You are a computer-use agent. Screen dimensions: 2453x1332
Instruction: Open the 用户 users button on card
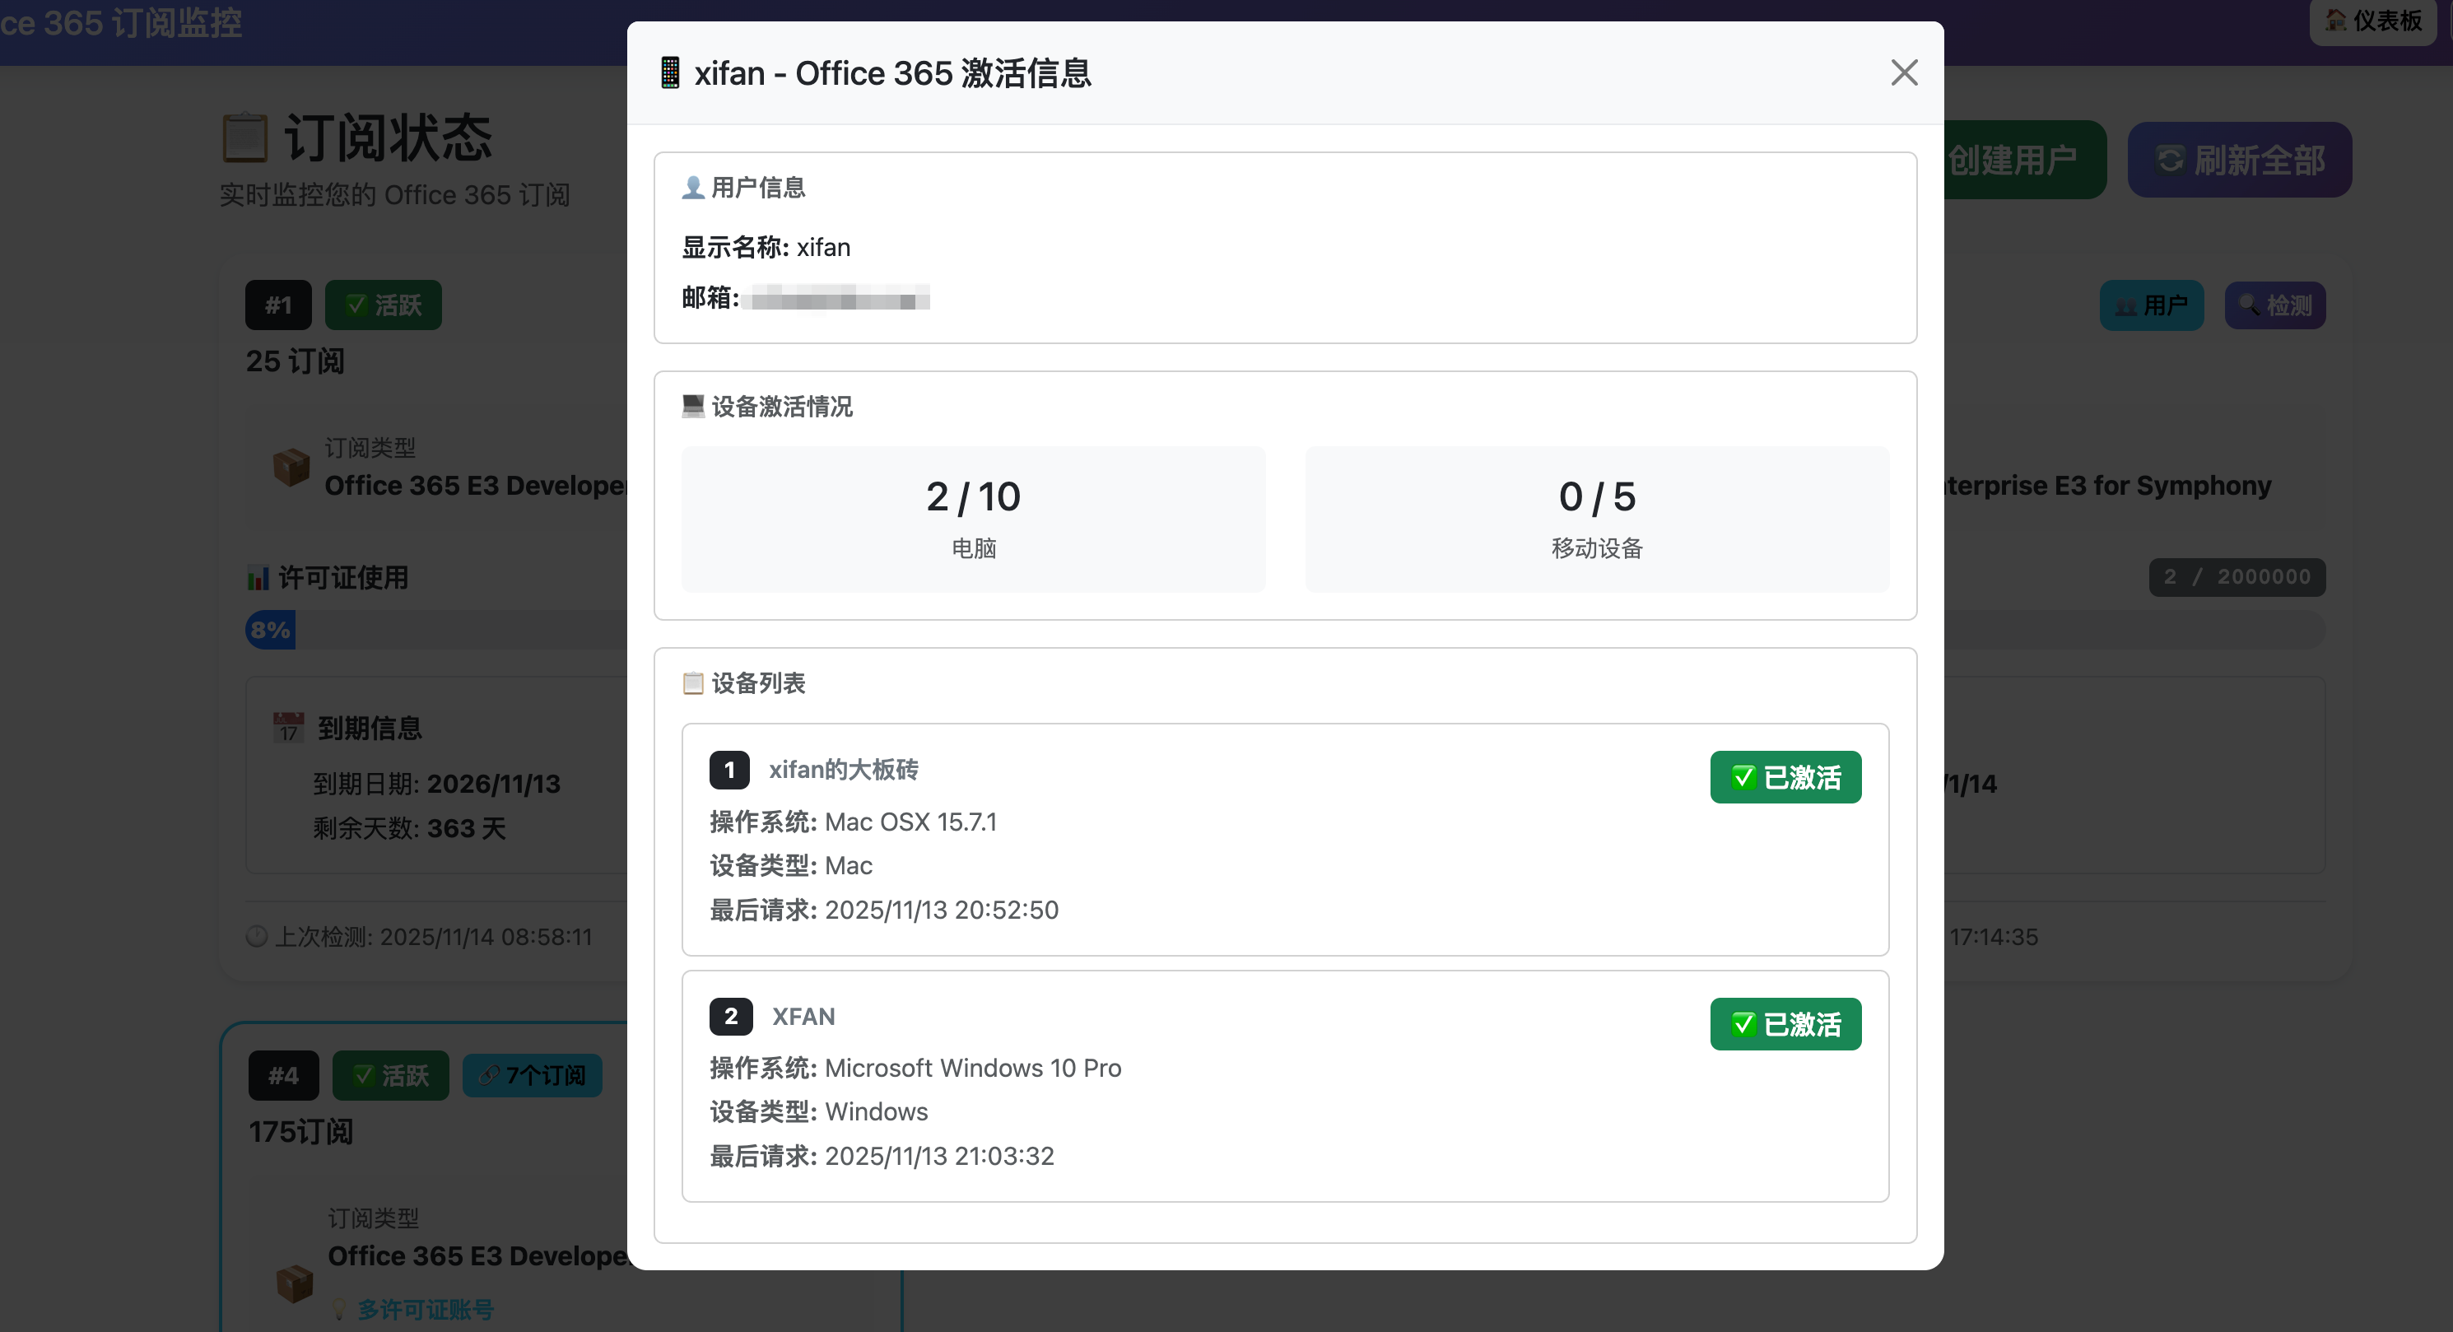click(2151, 305)
